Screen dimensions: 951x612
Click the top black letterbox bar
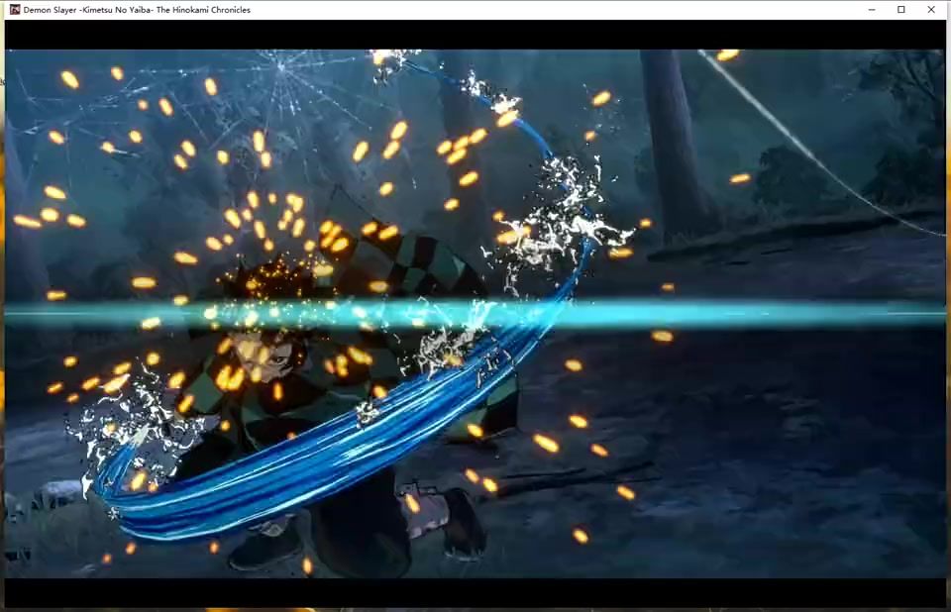(475, 35)
